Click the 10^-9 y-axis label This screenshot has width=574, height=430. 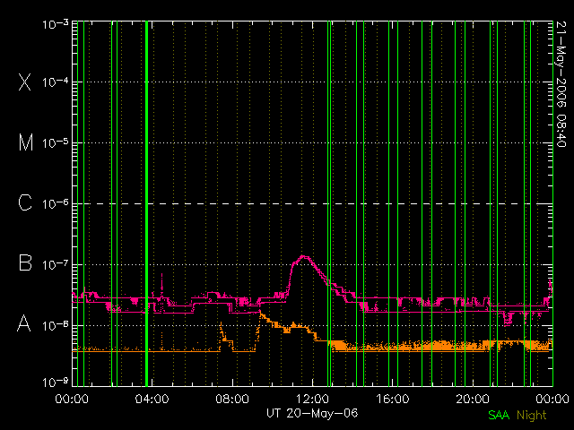tap(56, 382)
